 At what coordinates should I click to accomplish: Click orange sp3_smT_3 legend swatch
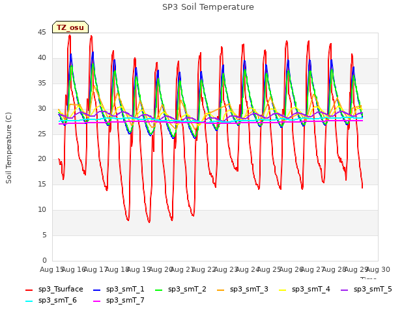click(x=220, y=290)
